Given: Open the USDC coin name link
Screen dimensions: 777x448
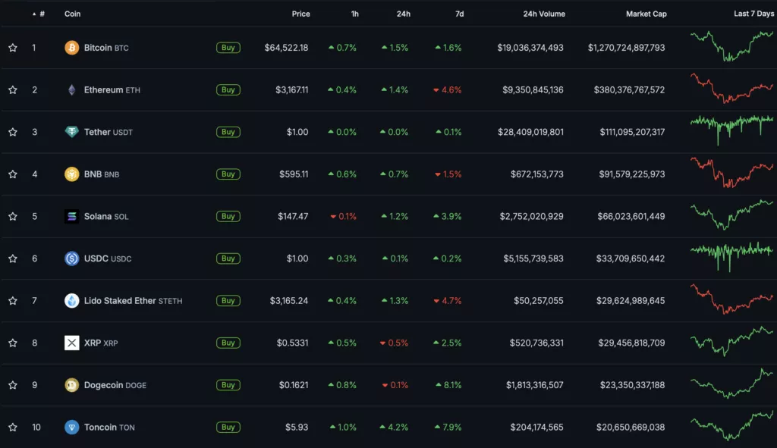Looking at the screenshot, I should point(96,258).
